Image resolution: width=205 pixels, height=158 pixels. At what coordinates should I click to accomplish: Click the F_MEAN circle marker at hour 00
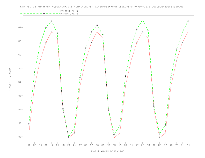29,124
